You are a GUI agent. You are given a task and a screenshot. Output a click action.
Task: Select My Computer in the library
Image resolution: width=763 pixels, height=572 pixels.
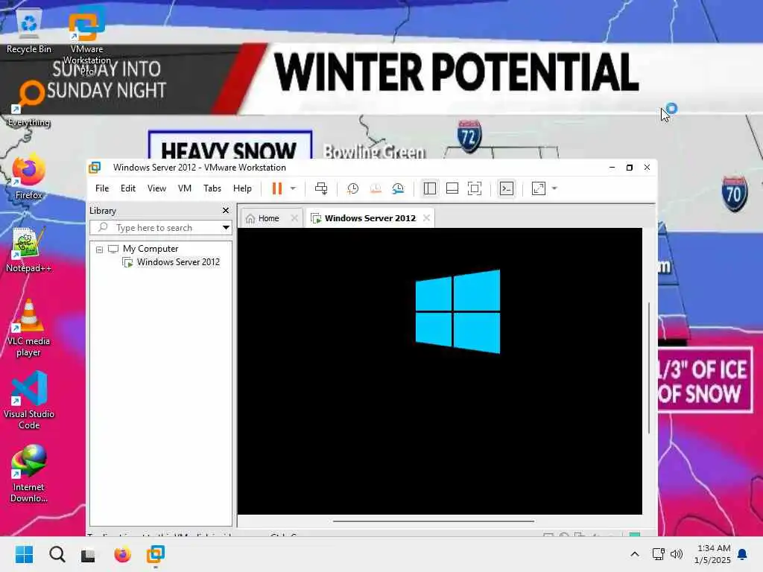pyautogui.click(x=151, y=249)
